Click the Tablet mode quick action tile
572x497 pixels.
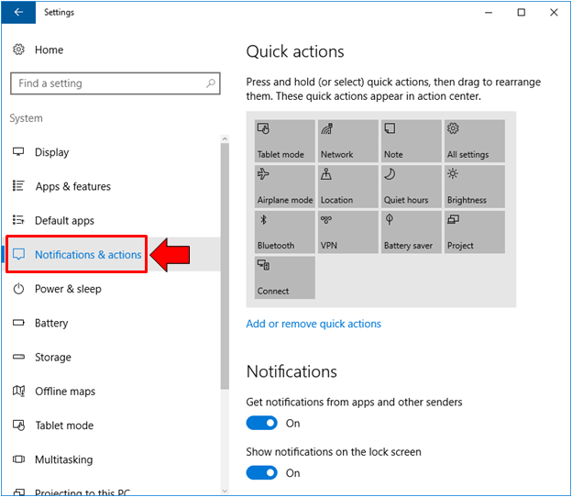285,141
